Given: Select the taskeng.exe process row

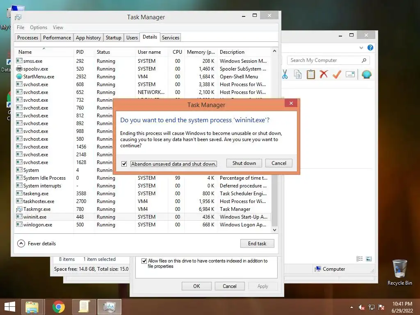Looking at the screenshot, I should coord(143,194).
